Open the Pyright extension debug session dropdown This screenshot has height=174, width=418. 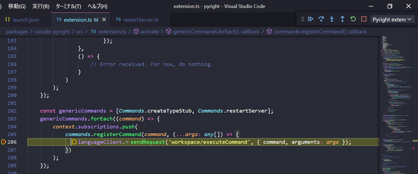392,19
